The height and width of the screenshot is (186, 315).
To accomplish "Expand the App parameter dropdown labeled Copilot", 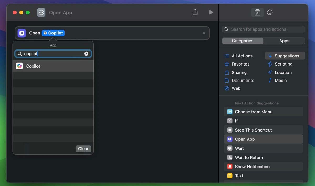I will (53, 33).
